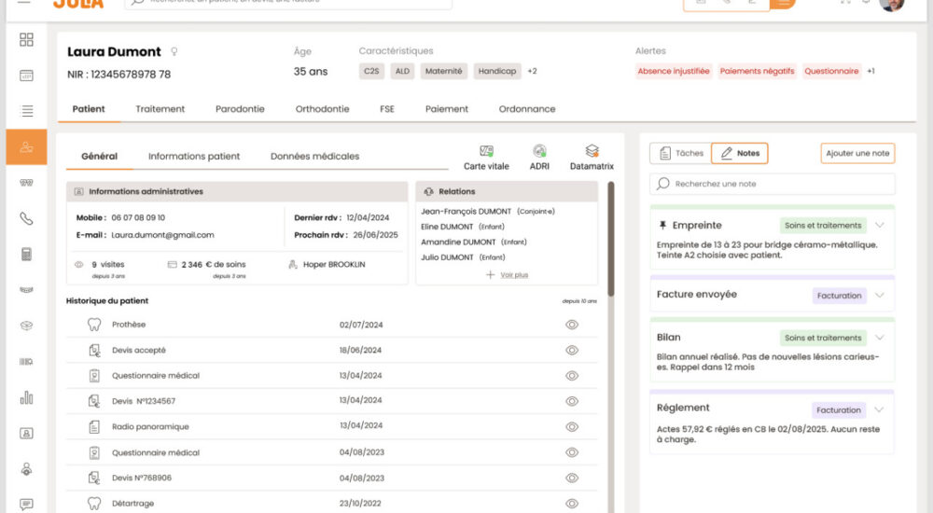The image size is (933, 513).
Task: Click Ajouter une note button
Action: pyautogui.click(x=857, y=154)
